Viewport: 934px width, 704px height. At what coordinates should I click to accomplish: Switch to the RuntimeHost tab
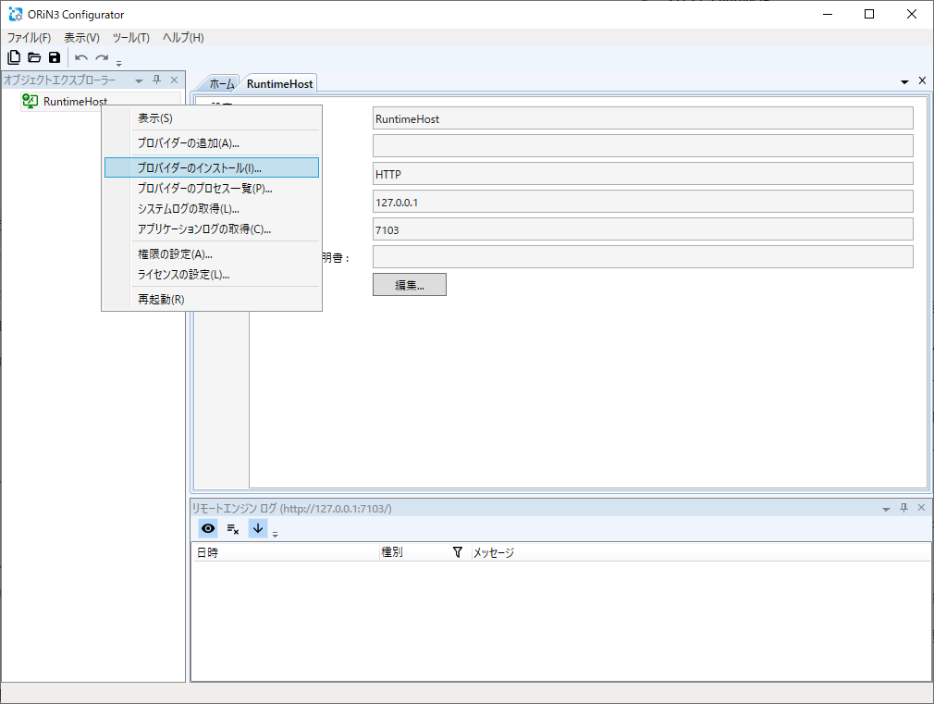[x=279, y=84]
